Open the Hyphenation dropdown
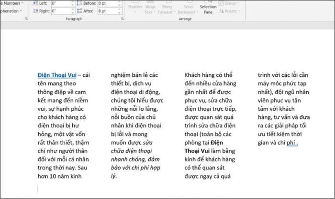Viewport: 335px width, 199px height. point(11,11)
